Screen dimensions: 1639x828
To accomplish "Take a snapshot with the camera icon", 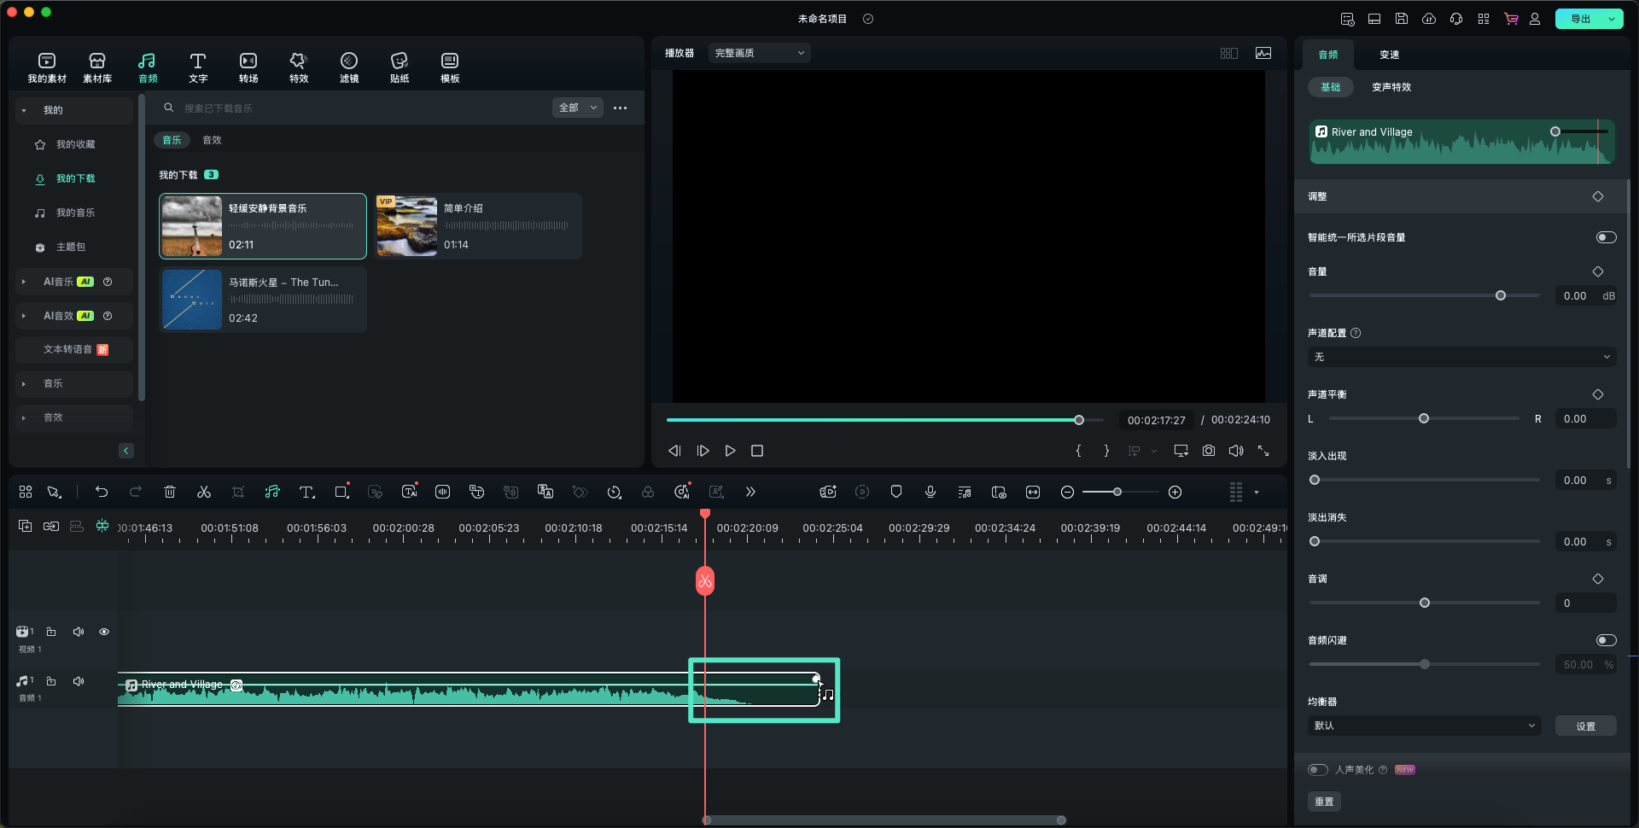I will pyautogui.click(x=1208, y=451).
